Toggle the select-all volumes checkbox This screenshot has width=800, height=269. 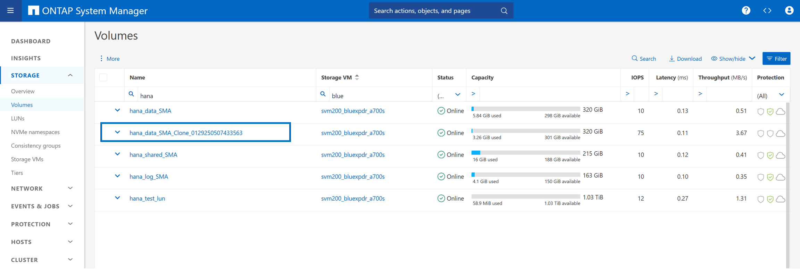[x=103, y=77]
